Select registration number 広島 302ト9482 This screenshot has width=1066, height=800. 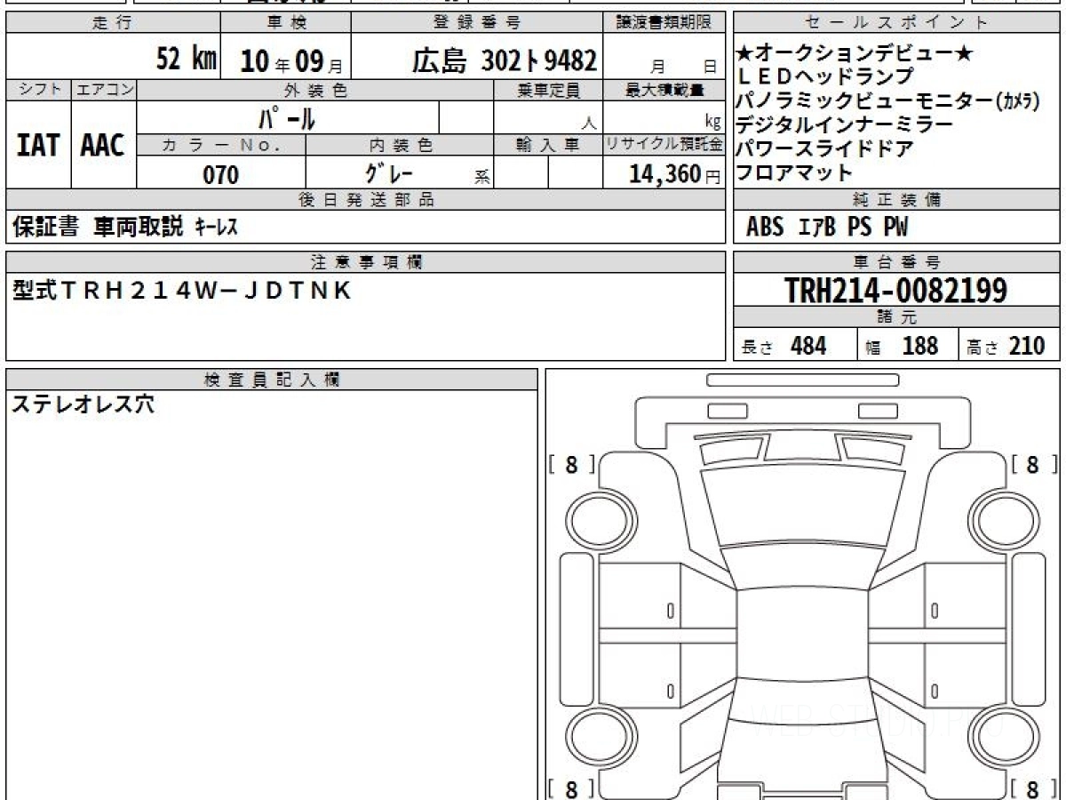click(x=505, y=60)
